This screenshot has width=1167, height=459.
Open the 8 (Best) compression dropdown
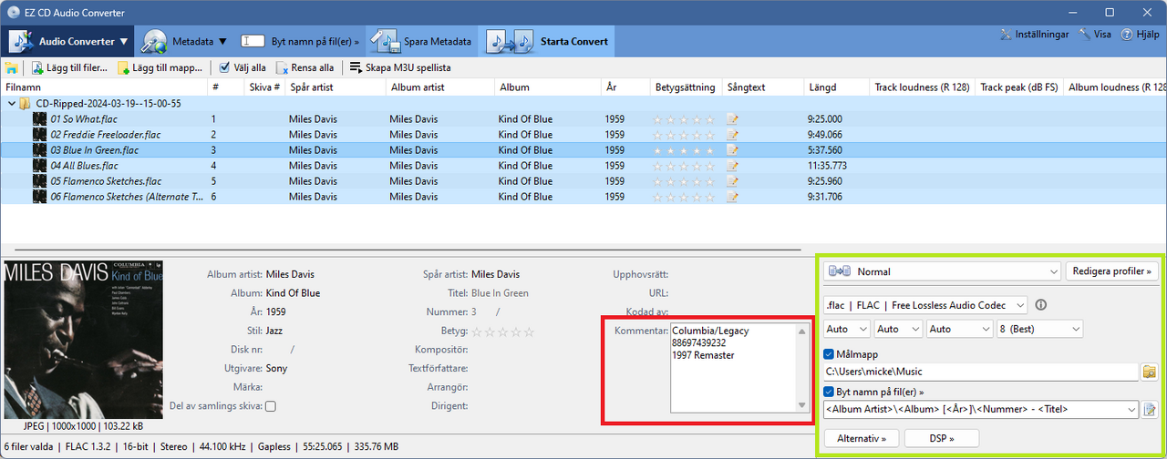1040,329
